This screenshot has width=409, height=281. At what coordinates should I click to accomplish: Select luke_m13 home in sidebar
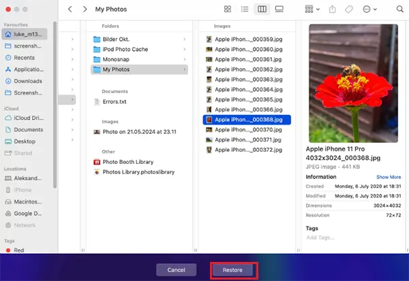[x=25, y=34]
